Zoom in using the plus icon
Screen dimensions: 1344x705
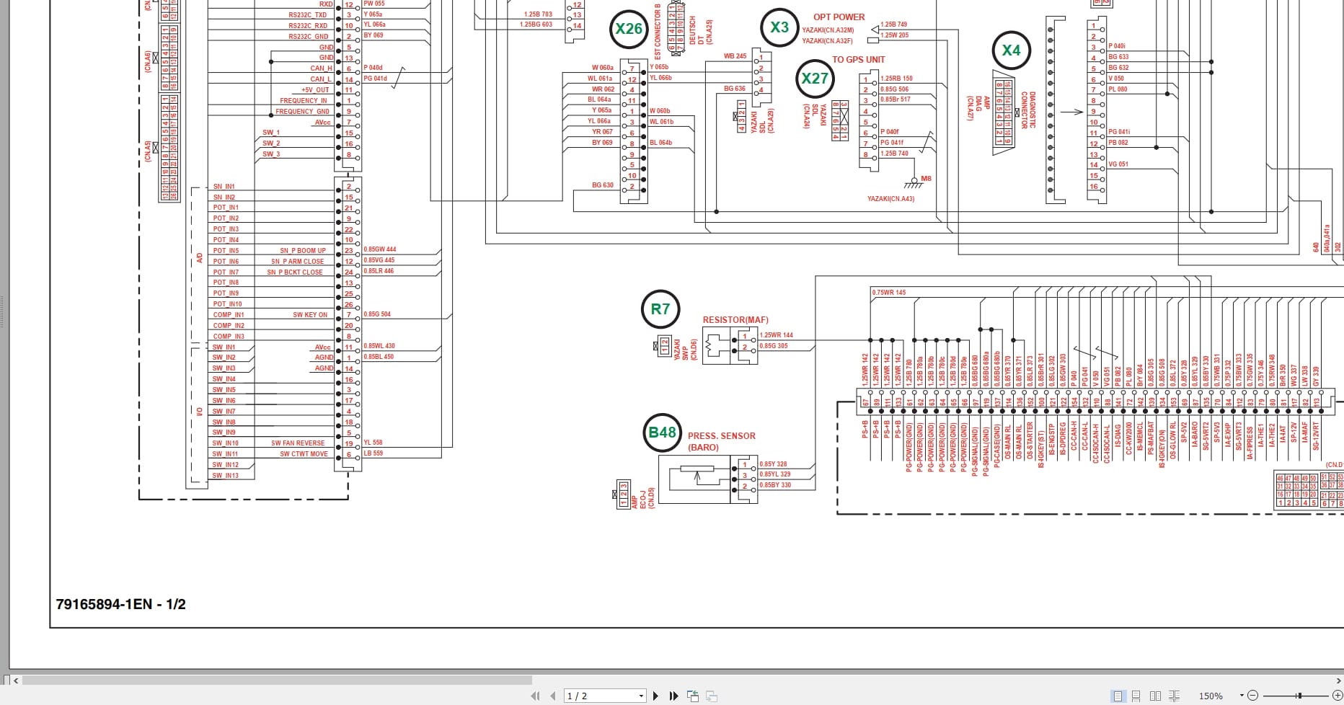click(x=1338, y=696)
